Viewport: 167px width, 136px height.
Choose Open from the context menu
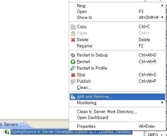[117, 11]
